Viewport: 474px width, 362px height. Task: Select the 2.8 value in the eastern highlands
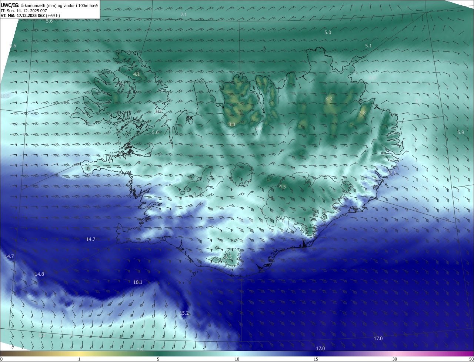click(362, 113)
